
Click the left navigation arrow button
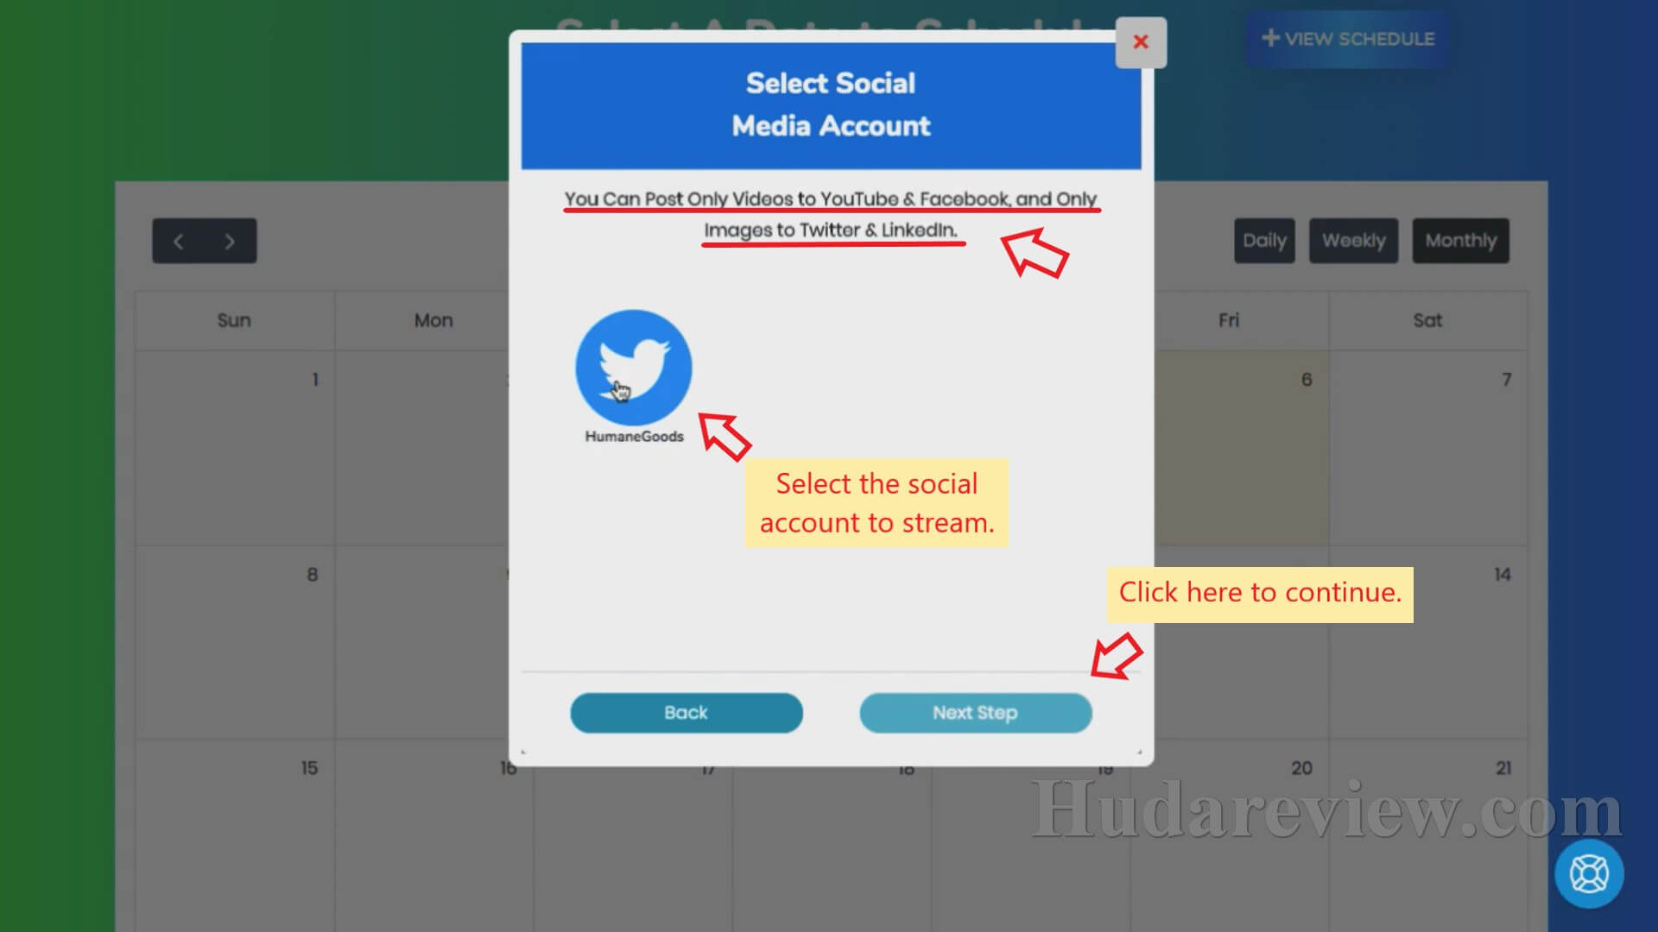tap(179, 240)
